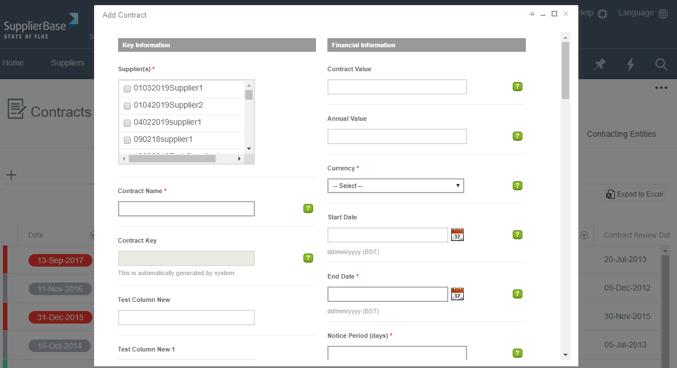
Task: Click the lightning bolt quick actions icon
Action: coord(631,64)
